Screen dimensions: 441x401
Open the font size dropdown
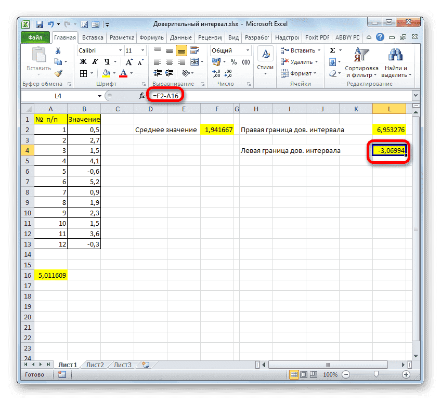tap(141, 50)
